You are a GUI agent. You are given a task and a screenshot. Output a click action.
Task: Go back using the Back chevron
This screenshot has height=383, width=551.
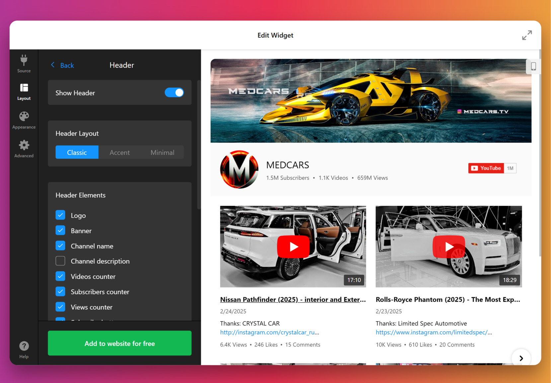tap(53, 65)
